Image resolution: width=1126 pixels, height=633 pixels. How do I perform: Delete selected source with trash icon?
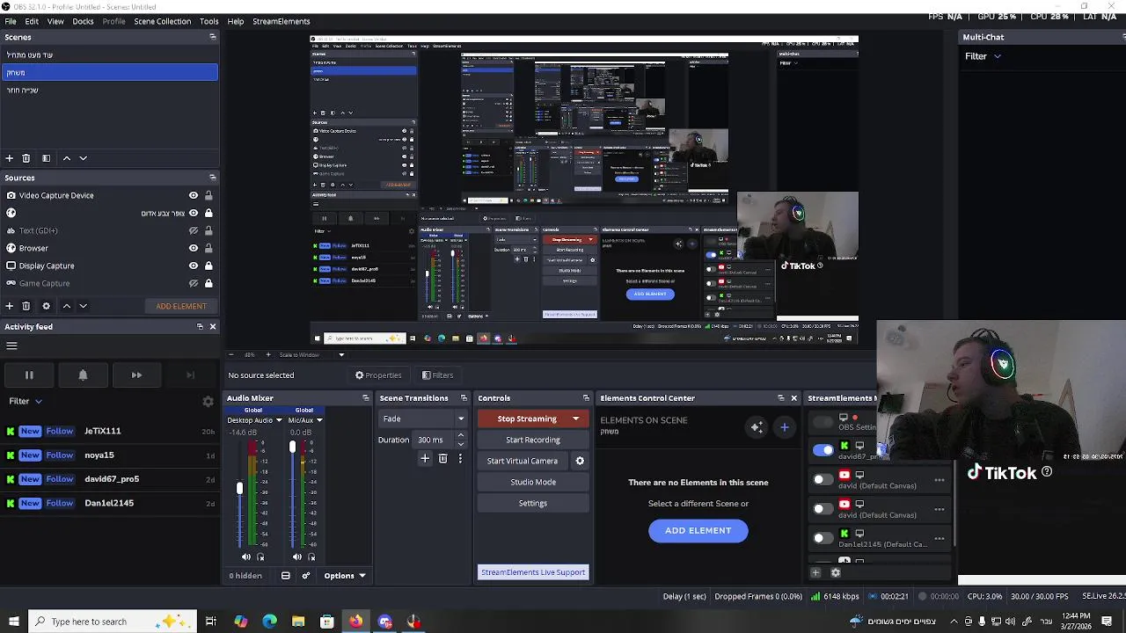(x=26, y=306)
